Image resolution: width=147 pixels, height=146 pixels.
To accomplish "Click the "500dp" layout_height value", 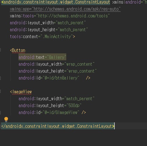I will (74, 106).
